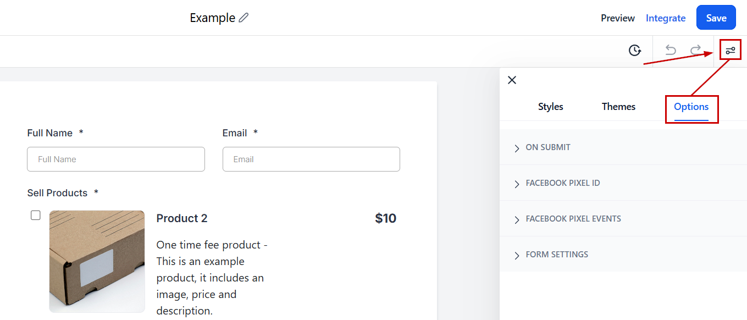Focus the Email input field
Viewport: 747px width, 320px height.
click(311, 159)
